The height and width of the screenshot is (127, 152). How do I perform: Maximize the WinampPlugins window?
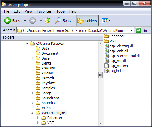pos(134,3)
